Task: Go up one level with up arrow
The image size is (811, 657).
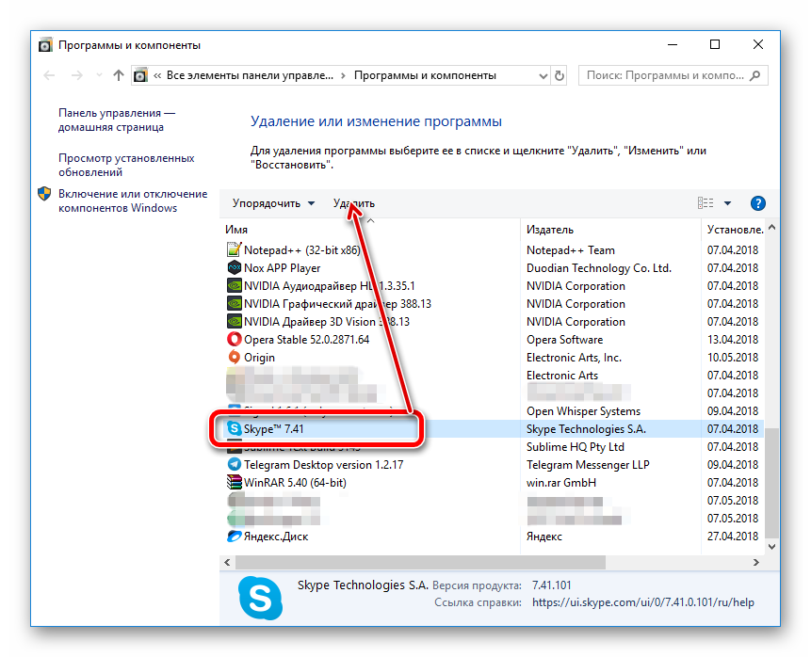Action: click(x=118, y=75)
